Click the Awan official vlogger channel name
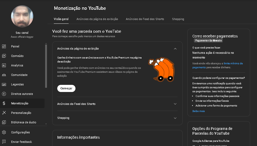 click(x=22, y=37)
